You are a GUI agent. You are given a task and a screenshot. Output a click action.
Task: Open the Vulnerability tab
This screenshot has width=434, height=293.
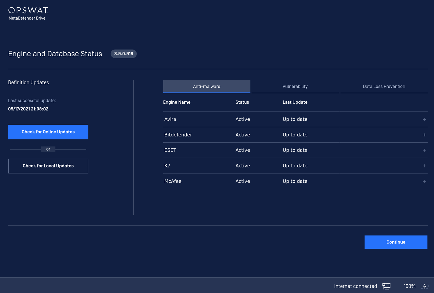click(295, 86)
